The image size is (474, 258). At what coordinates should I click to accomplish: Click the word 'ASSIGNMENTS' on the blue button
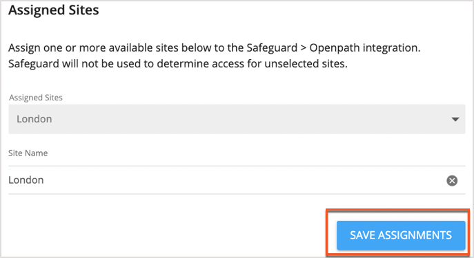click(415, 235)
